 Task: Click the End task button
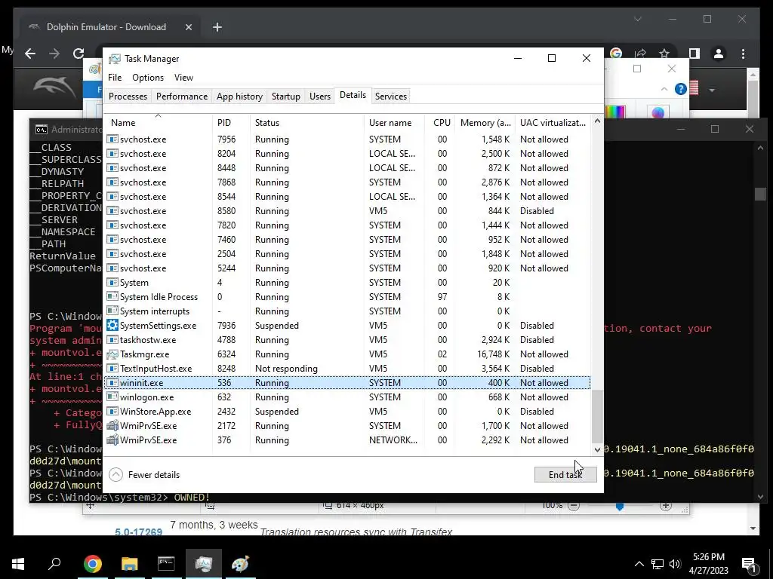click(x=565, y=475)
